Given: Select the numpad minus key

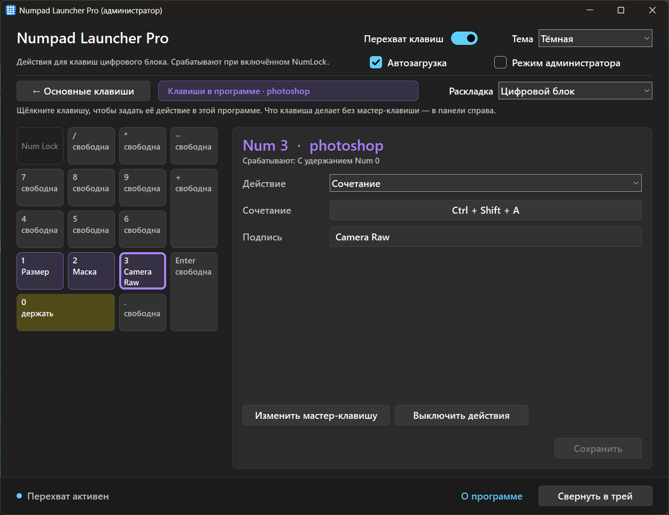Looking at the screenshot, I should 194,146.
